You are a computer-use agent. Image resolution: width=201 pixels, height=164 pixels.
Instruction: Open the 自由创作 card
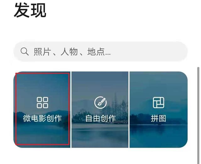click(x=100, y=110)
